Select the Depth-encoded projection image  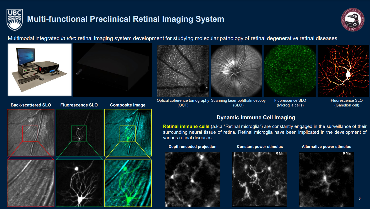pos(193,179)
